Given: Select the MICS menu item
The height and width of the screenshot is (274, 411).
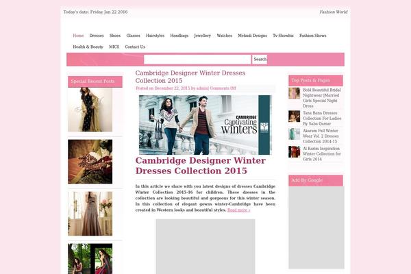Looking at the screenshot, I should click(114, 47).
